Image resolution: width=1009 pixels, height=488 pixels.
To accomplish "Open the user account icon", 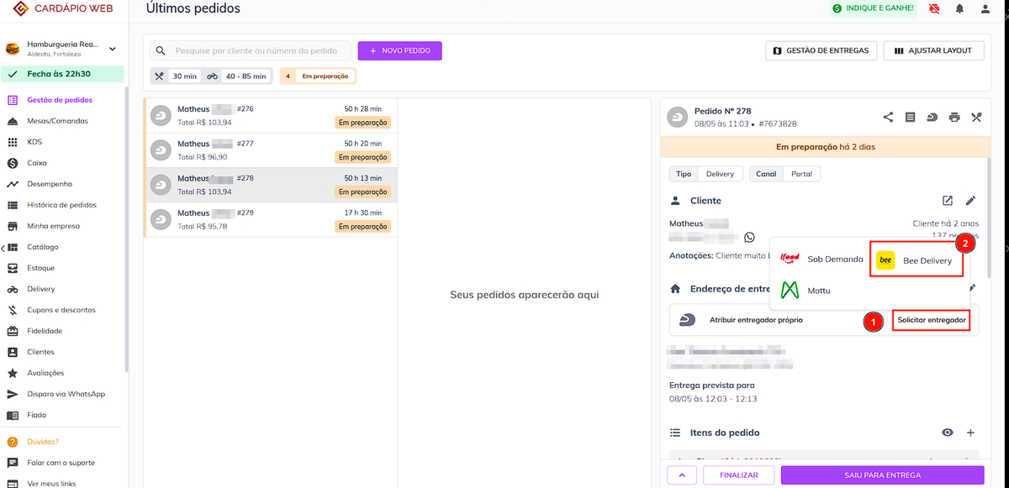I will tap(985, 8).
